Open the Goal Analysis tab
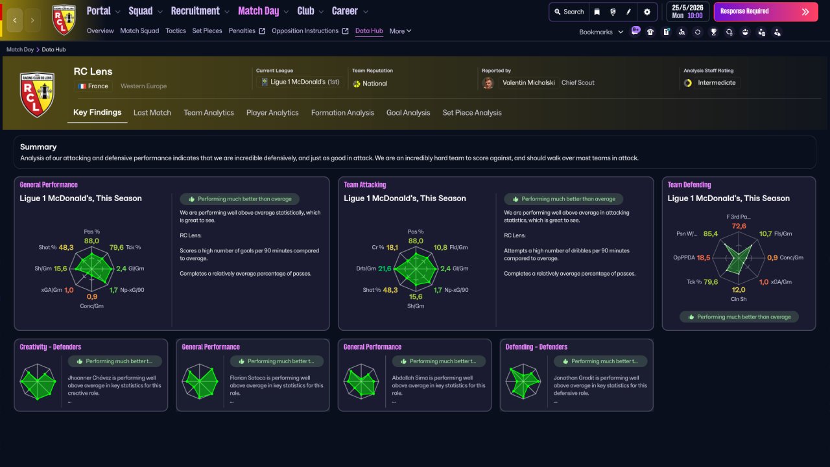The height and width of the screenshot is (467, 830). [409, 113]
